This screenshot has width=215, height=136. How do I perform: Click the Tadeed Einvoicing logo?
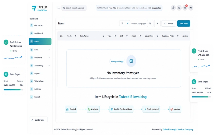pos(40,8)
